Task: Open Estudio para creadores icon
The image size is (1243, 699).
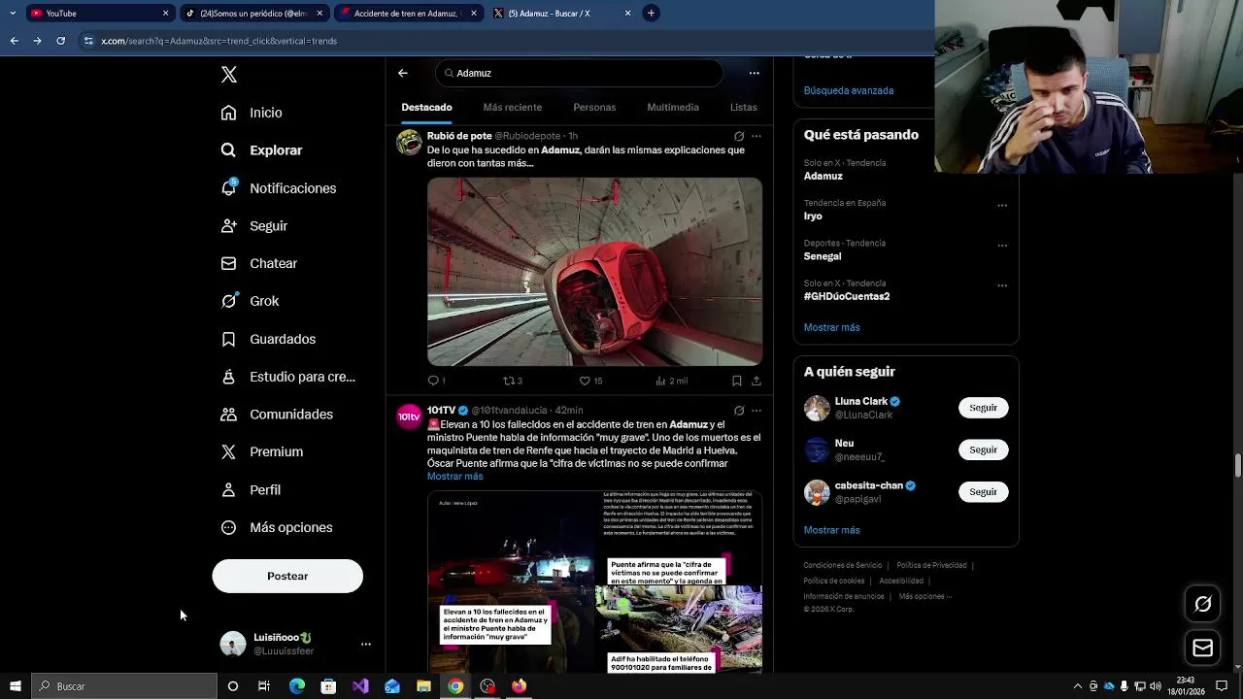Action: coord(228,377)
